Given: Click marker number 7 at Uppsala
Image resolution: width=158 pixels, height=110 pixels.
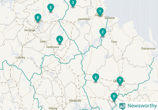Looking at the screenshot, I should click(x=120, y=81).
